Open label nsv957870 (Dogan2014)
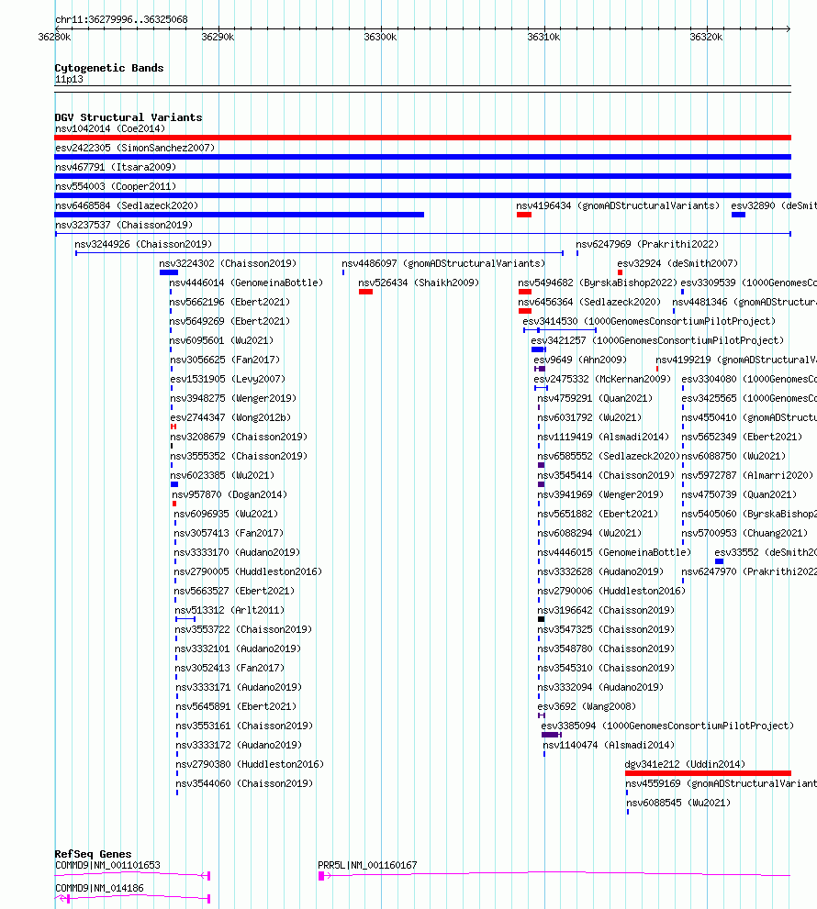 229,494
